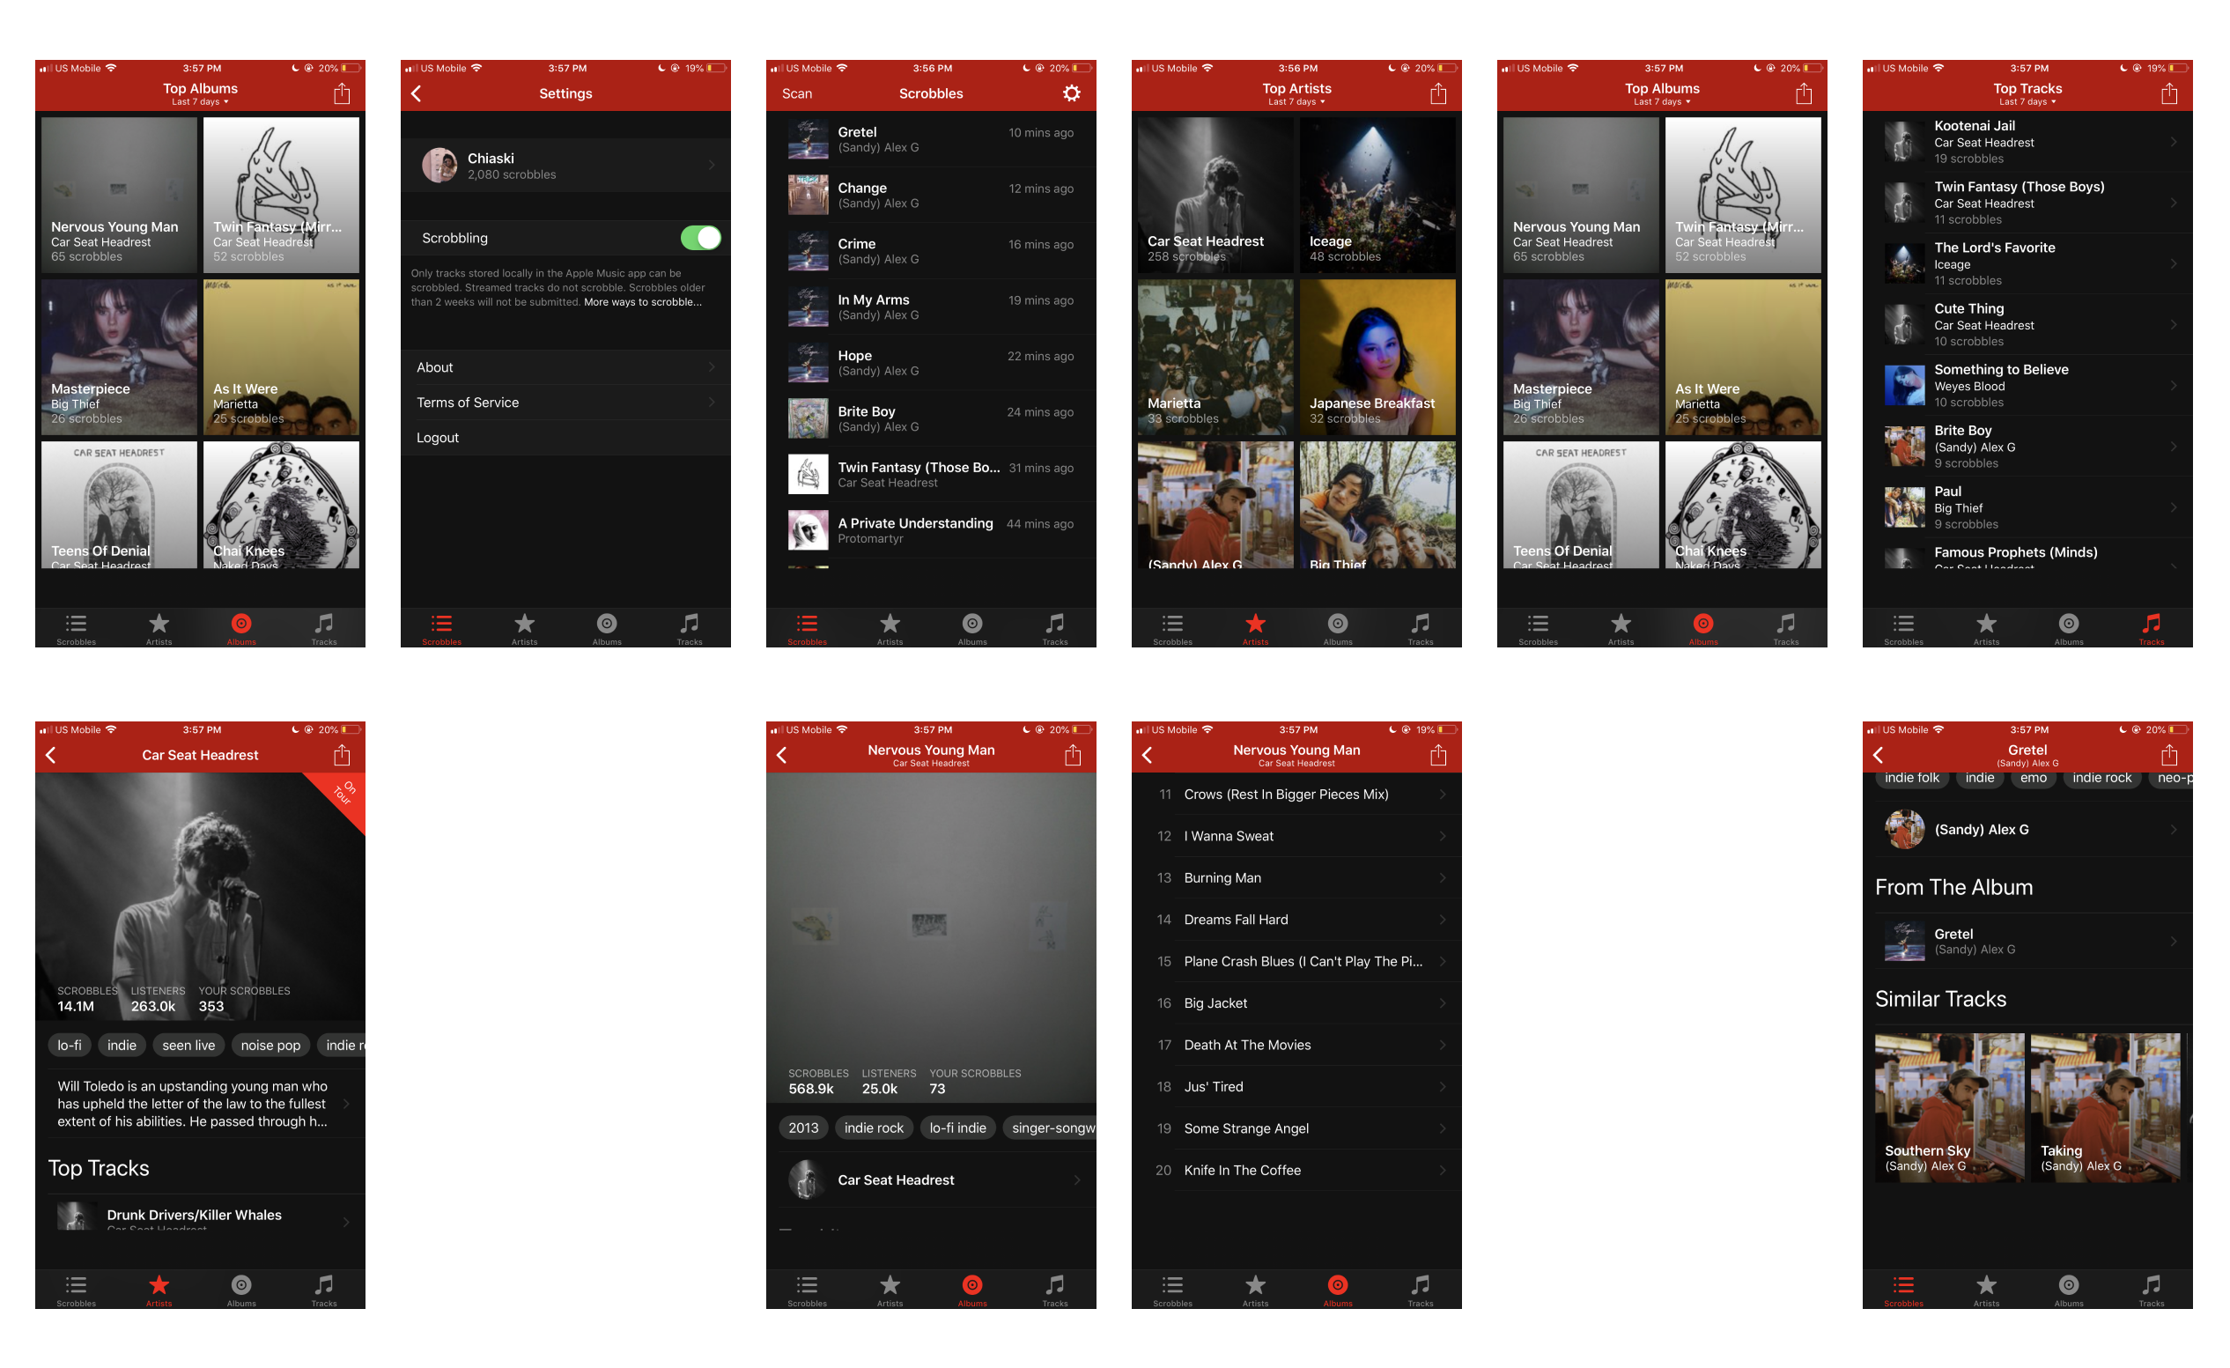Open Change scrobble row
The width and height of the screenshot is (2230, 1368).
pyautogui.click(x=931, y=195)
